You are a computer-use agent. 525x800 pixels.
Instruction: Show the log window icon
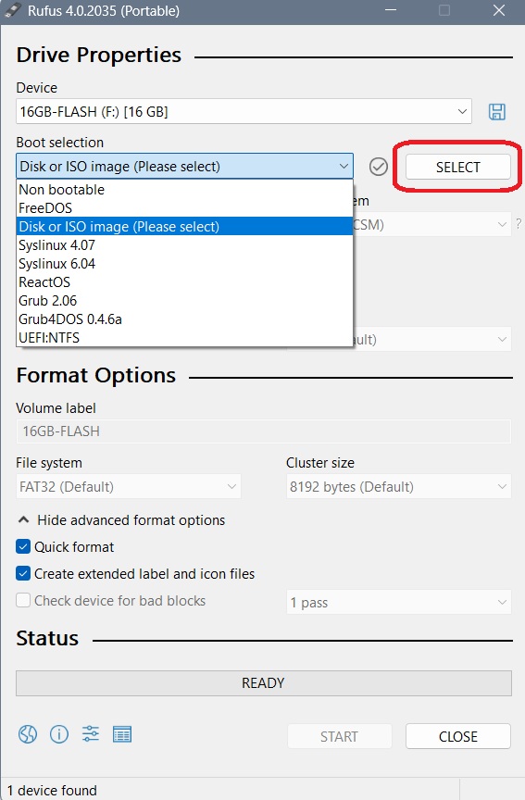pos(122,734)
